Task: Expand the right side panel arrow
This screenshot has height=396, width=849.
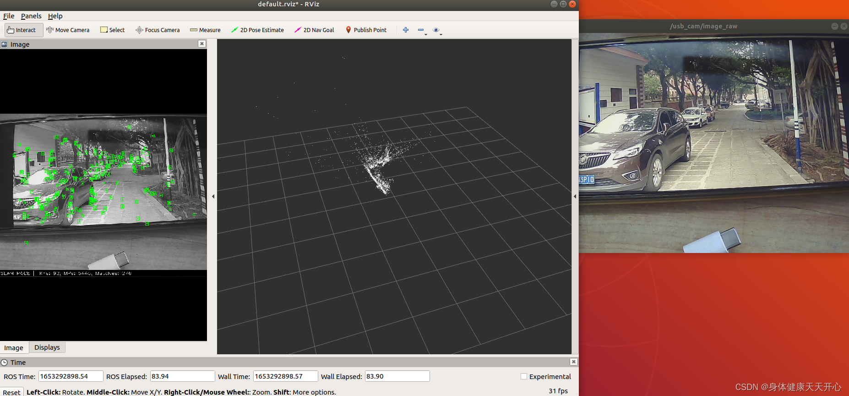Action: (575, 196)
